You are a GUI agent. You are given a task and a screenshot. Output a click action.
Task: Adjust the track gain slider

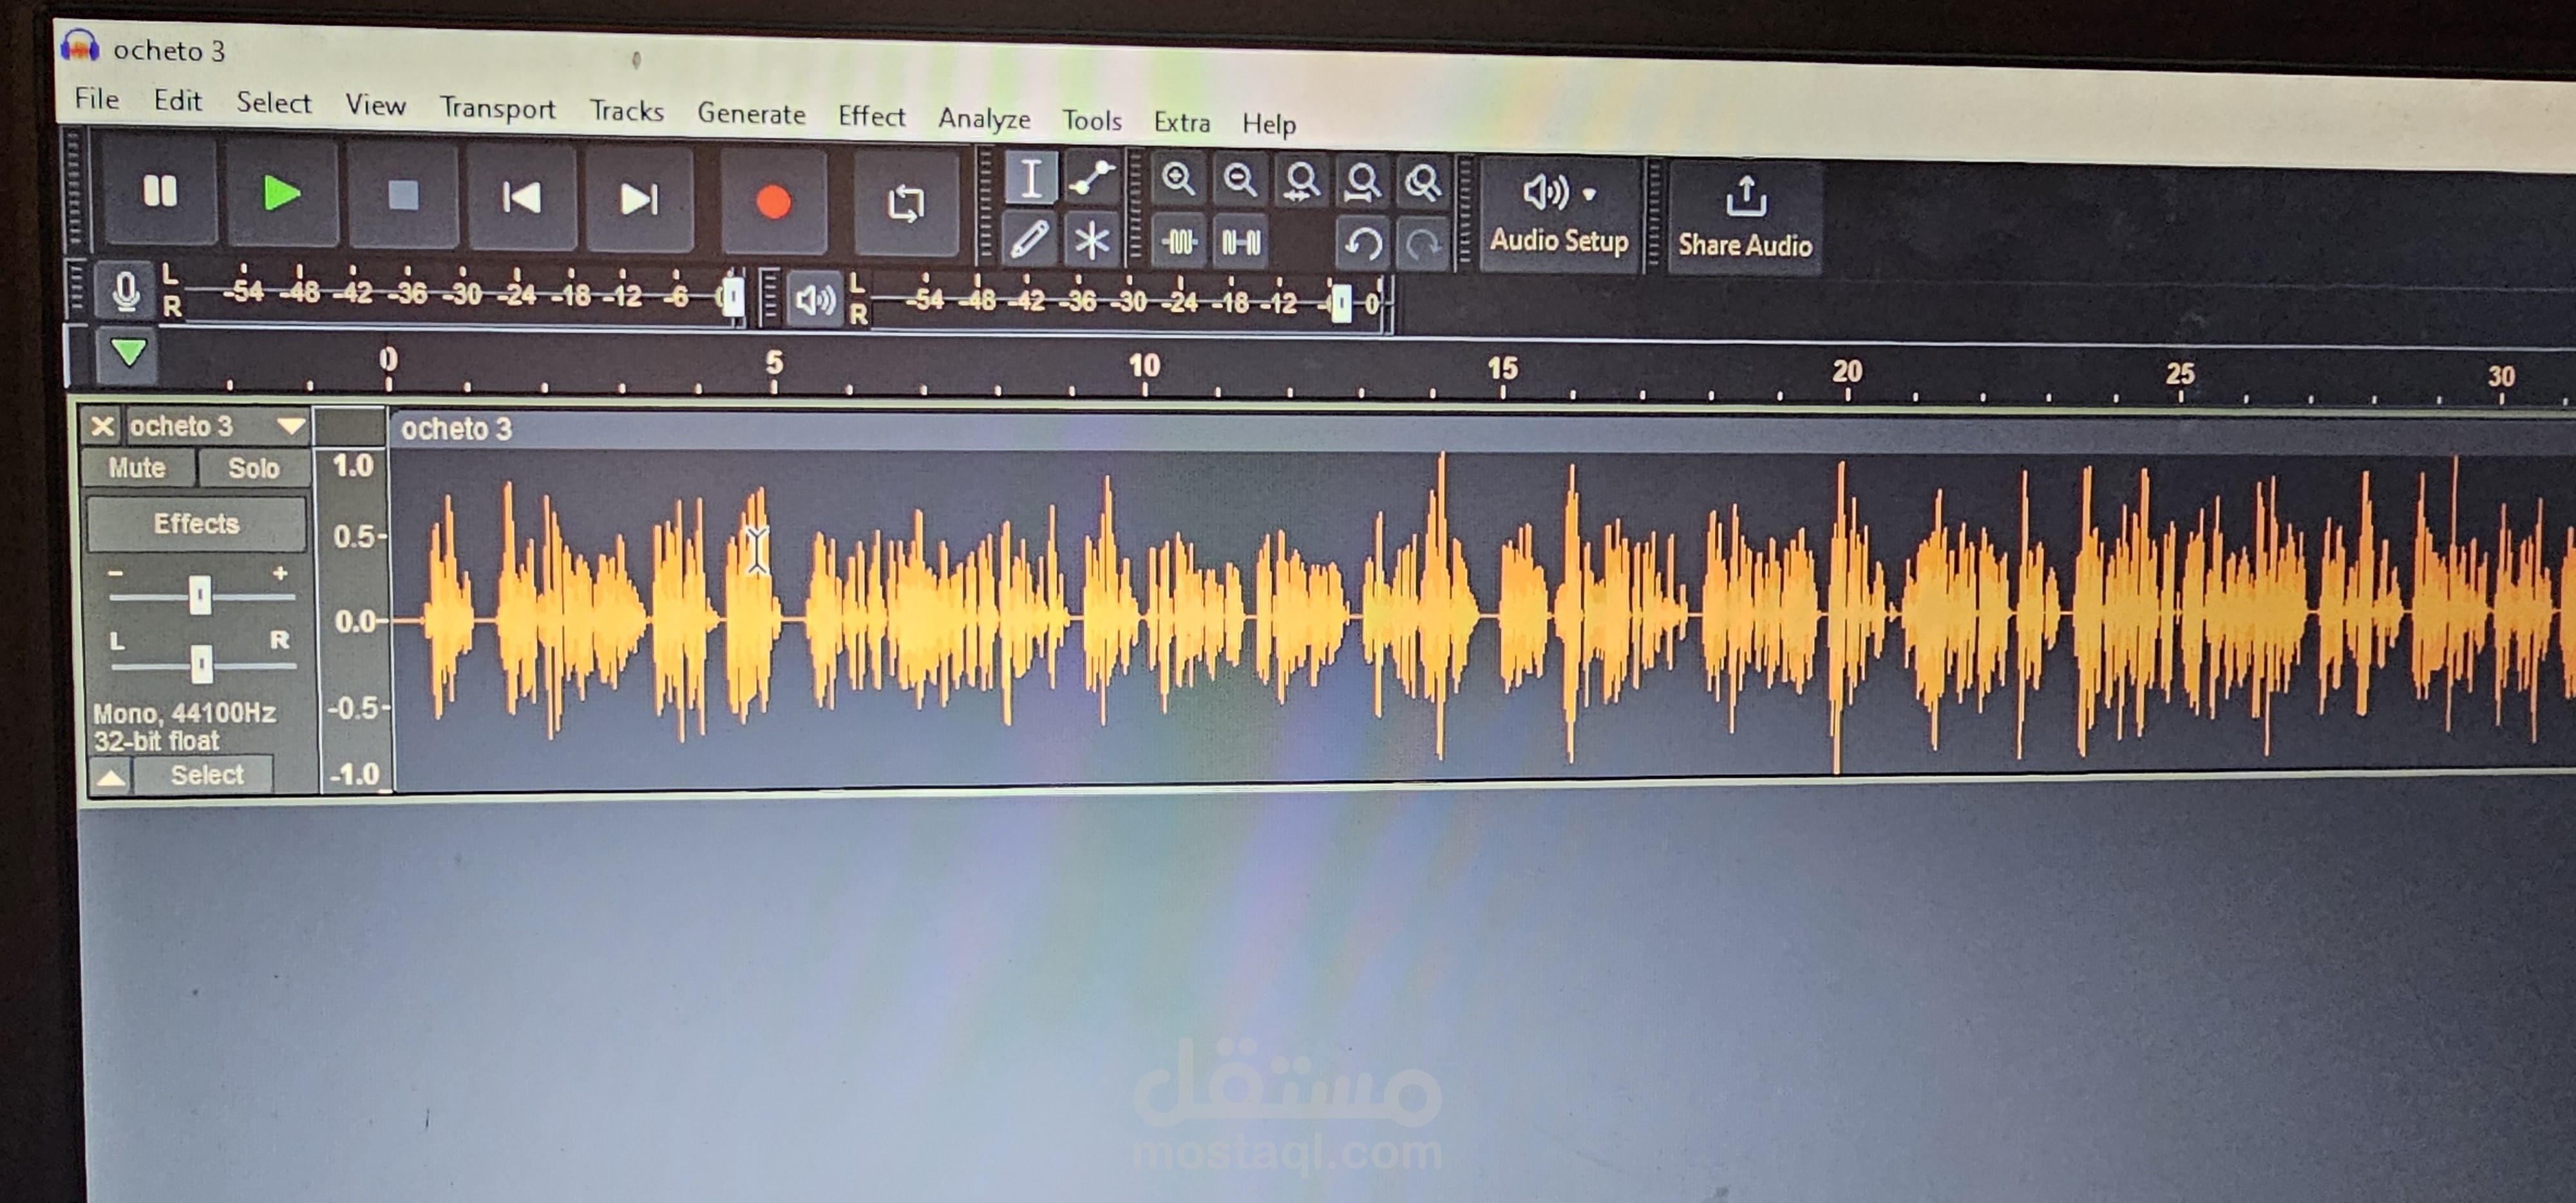[200, 596]
